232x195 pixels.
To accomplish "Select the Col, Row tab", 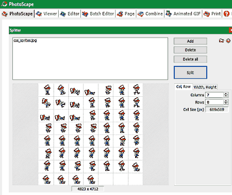I will pyautogui.click(x=184, y=86).
